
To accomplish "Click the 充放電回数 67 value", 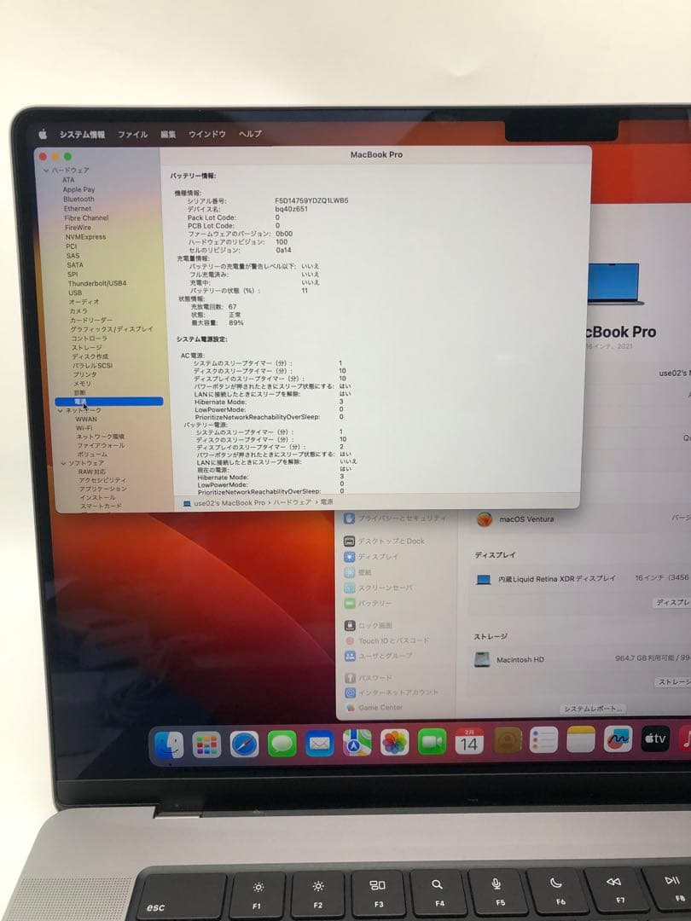I will pos(233,307).
